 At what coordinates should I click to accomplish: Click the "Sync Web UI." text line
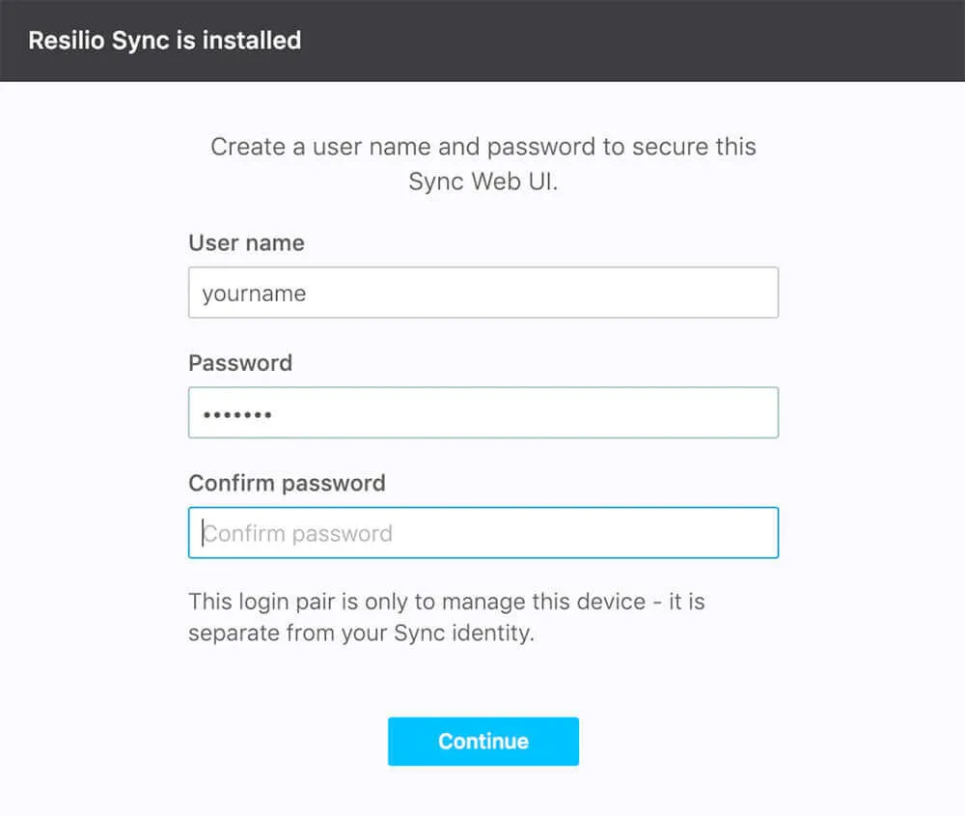tap(483, 181)
